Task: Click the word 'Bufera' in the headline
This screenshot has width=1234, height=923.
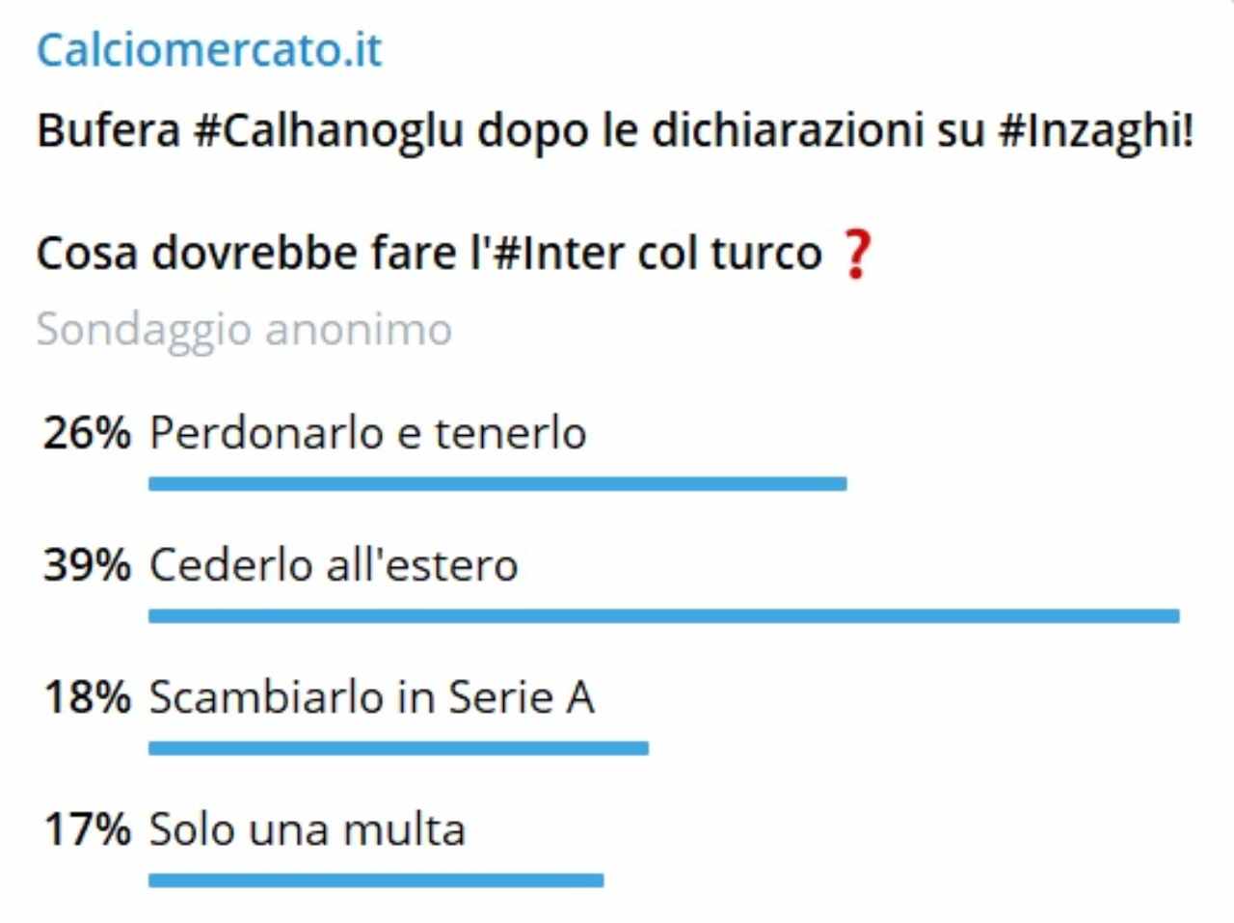Action: [x=108, y=130]
